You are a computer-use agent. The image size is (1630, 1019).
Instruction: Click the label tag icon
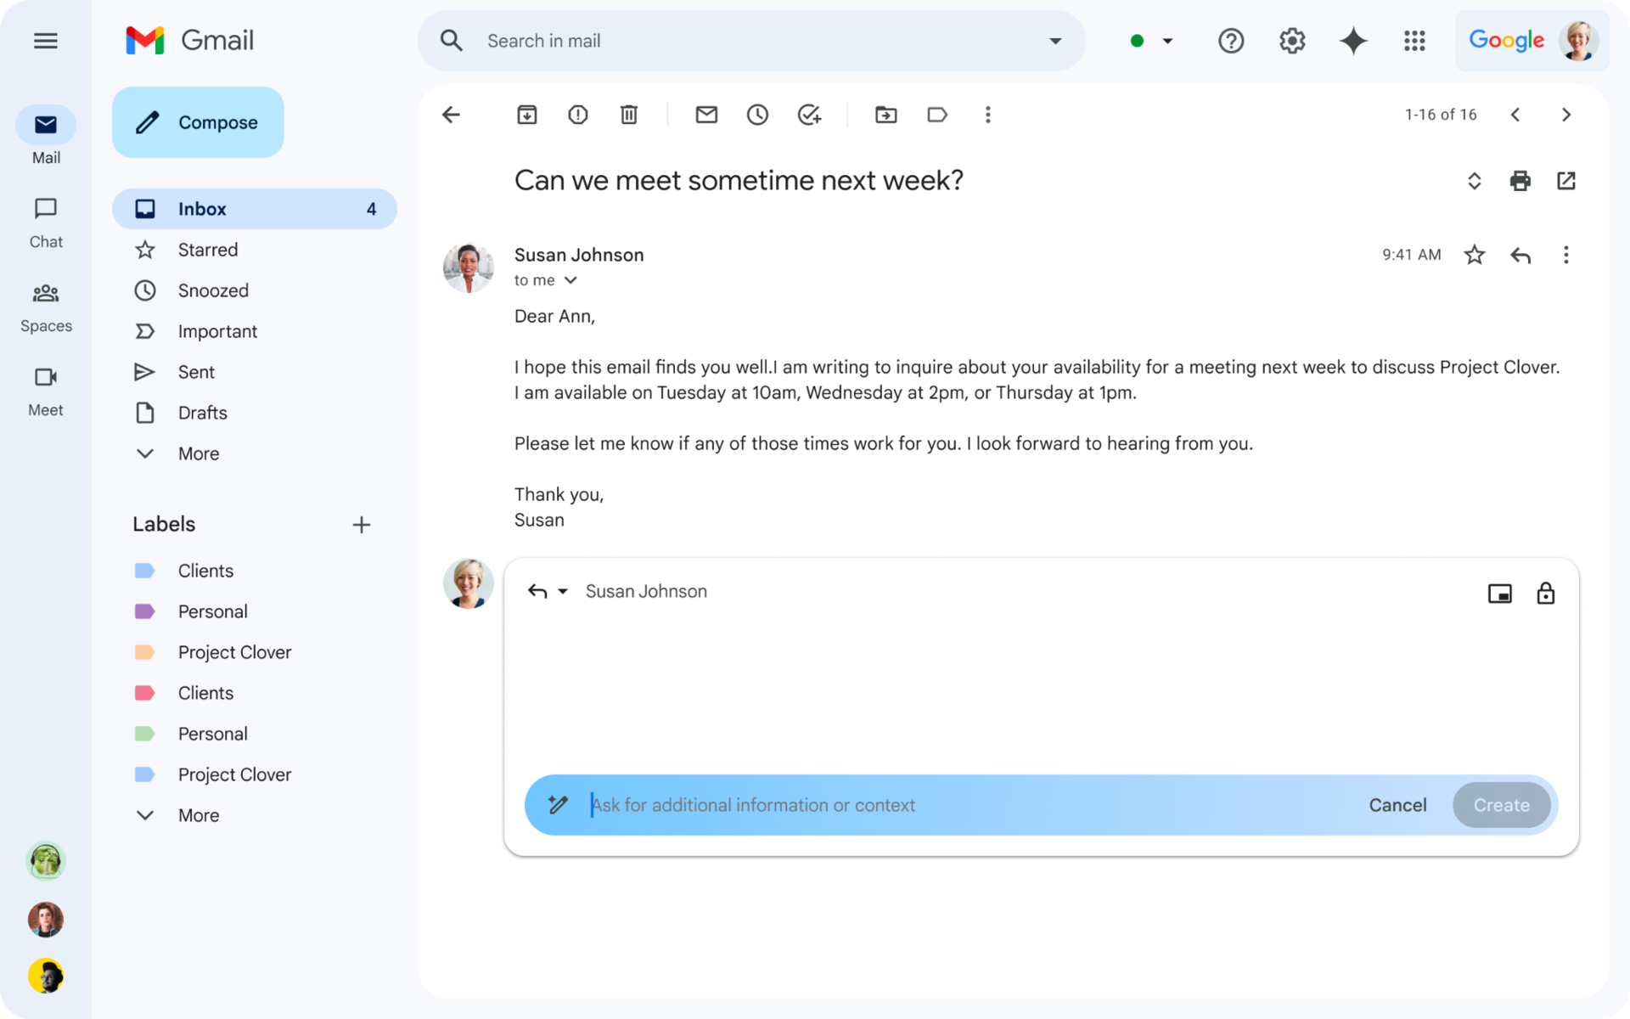pyautogui.click(x=936, y=114)
